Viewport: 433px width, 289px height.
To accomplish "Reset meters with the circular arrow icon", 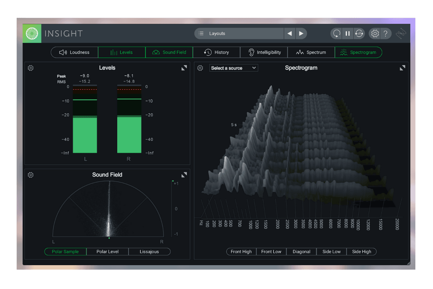I will point(336,34).
